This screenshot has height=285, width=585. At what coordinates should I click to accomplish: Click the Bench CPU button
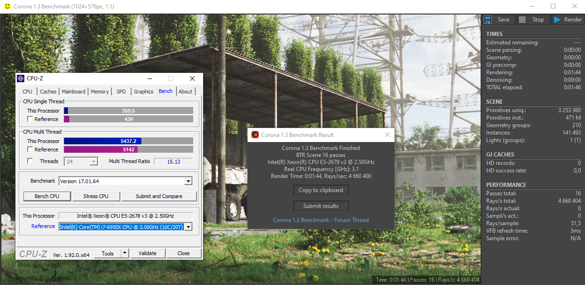pyautogui.click(x=47, y=196)
